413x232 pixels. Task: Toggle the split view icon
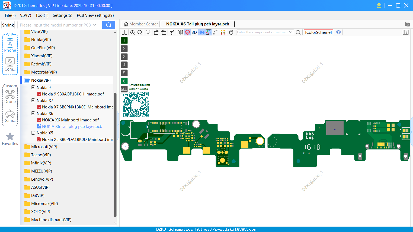click(x=124, y=32)
